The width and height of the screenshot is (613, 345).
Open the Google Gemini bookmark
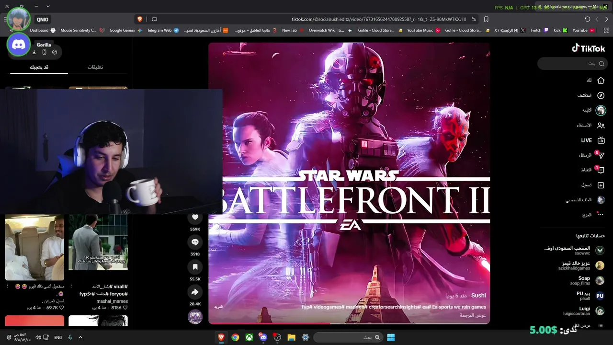click(x=126, y=30)
